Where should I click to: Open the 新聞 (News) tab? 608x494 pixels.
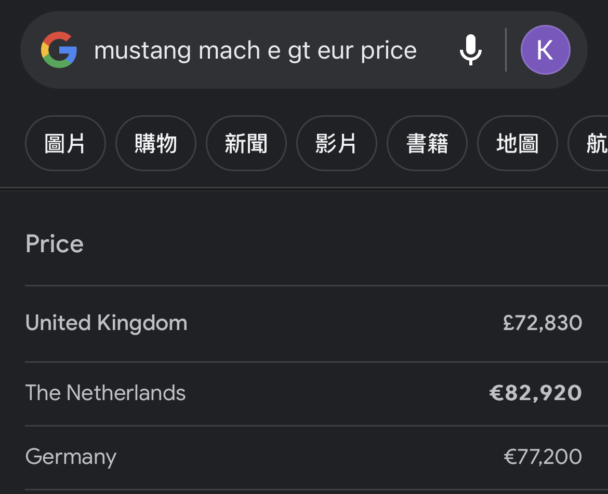click(x=246, y=144)
